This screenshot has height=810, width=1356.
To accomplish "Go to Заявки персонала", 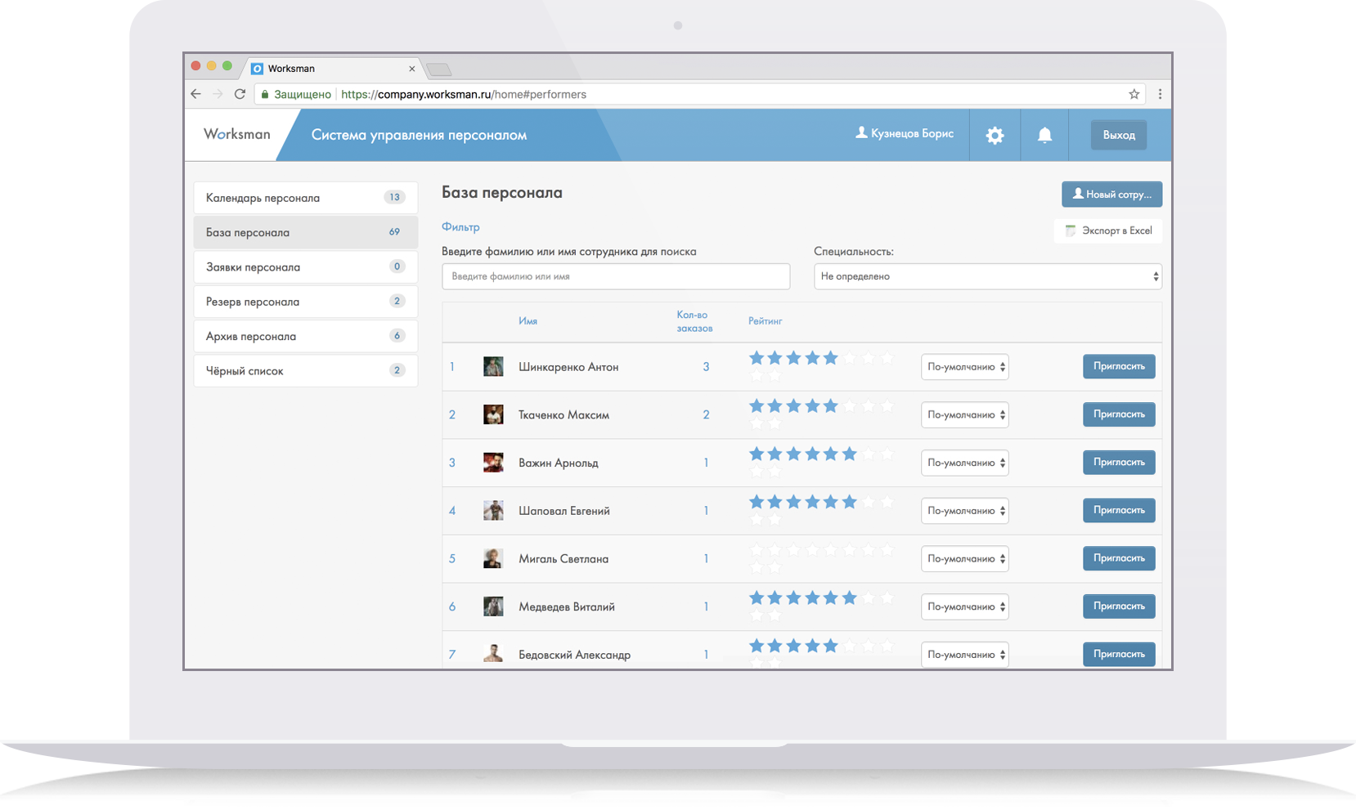I will coord(306,266).
